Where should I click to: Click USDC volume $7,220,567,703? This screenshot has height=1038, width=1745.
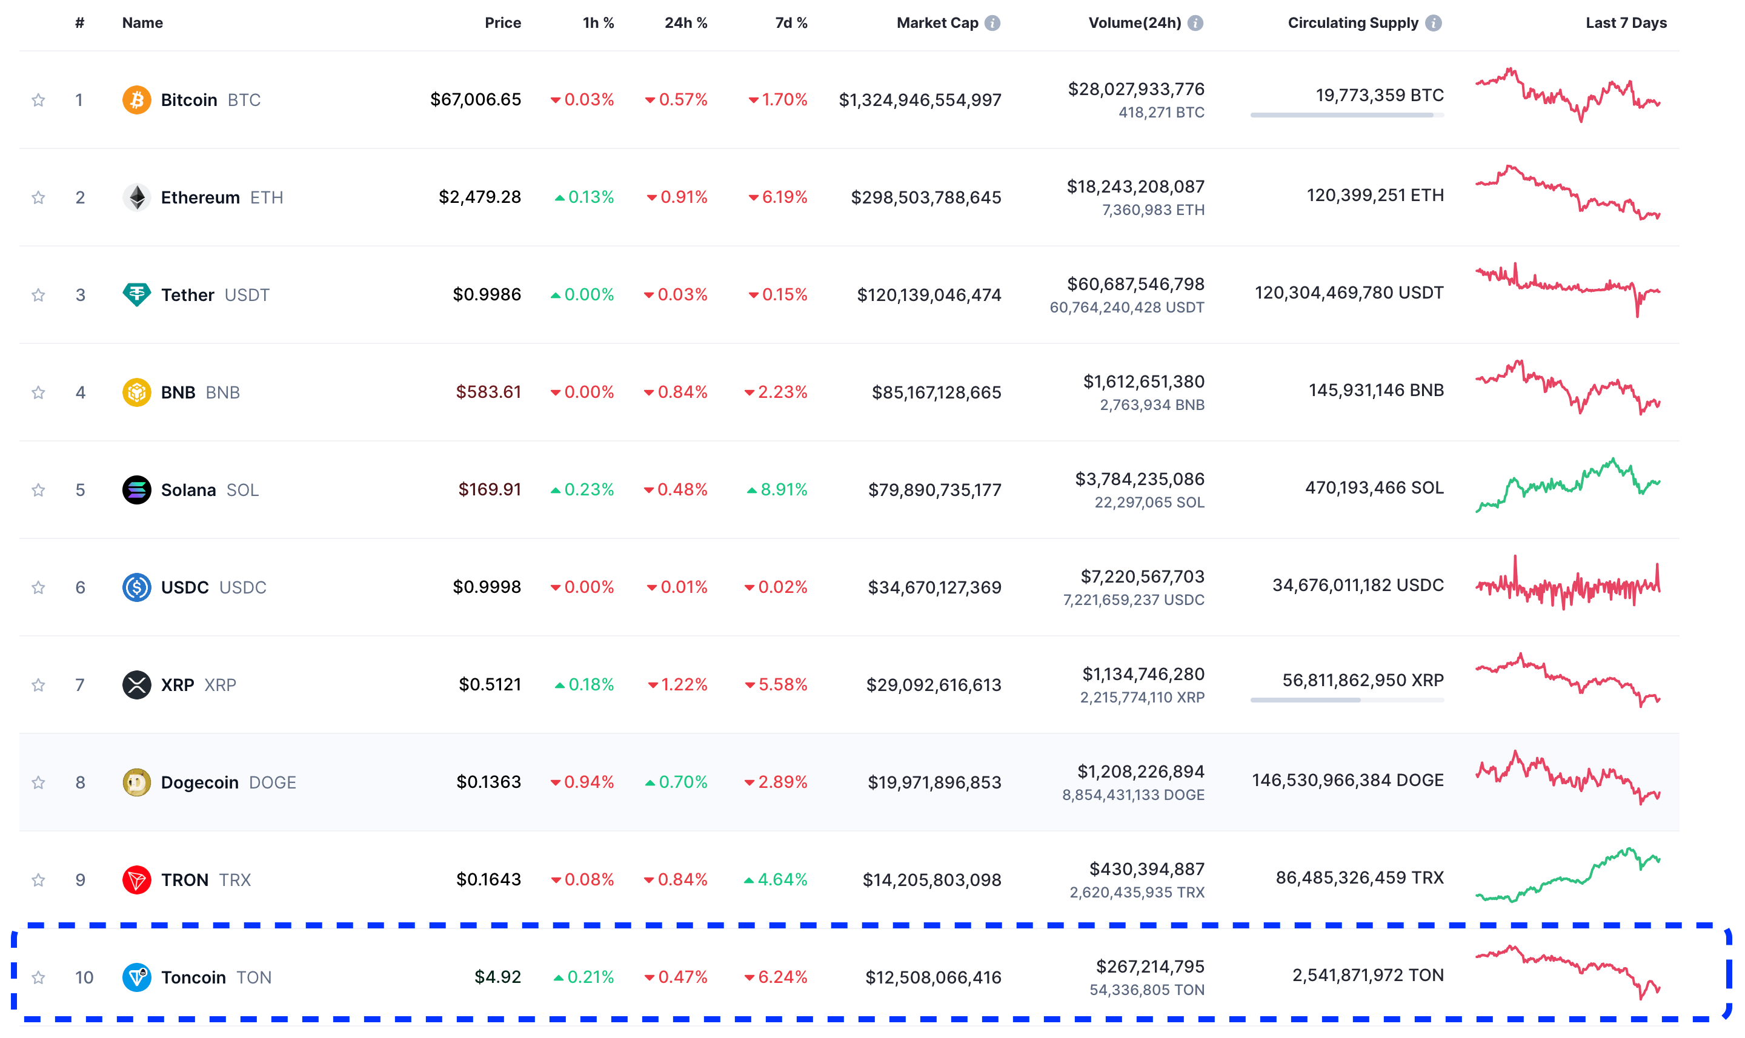[1143, 577]
